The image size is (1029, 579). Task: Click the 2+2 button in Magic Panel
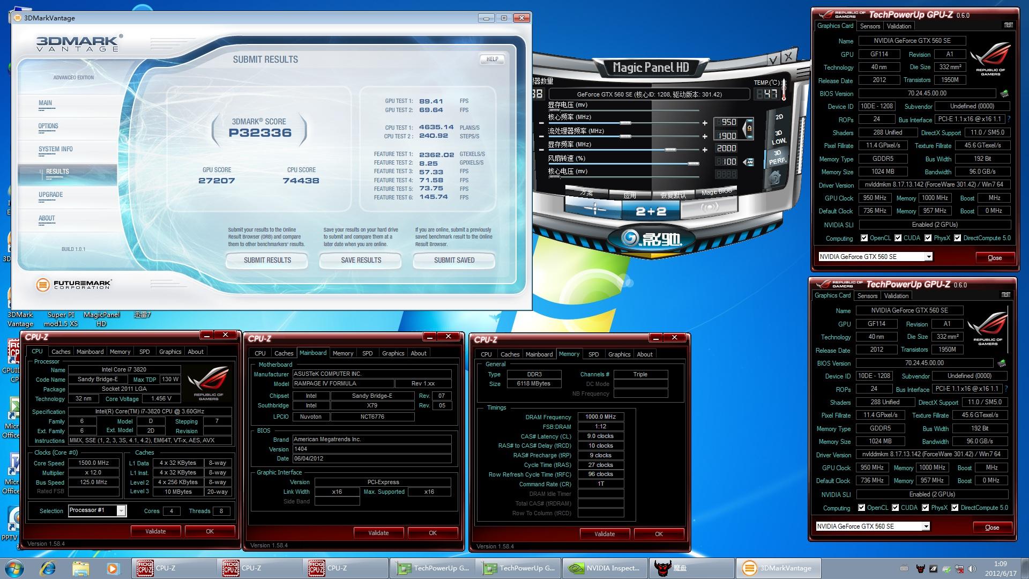(x=651, y=211)
